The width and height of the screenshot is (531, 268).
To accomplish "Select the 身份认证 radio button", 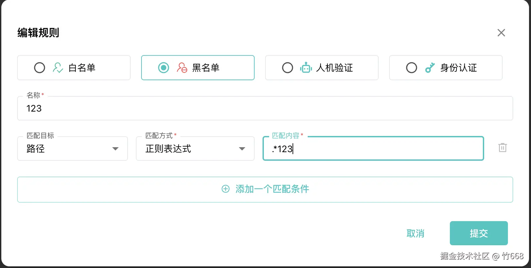I will (x=412, y=68).
